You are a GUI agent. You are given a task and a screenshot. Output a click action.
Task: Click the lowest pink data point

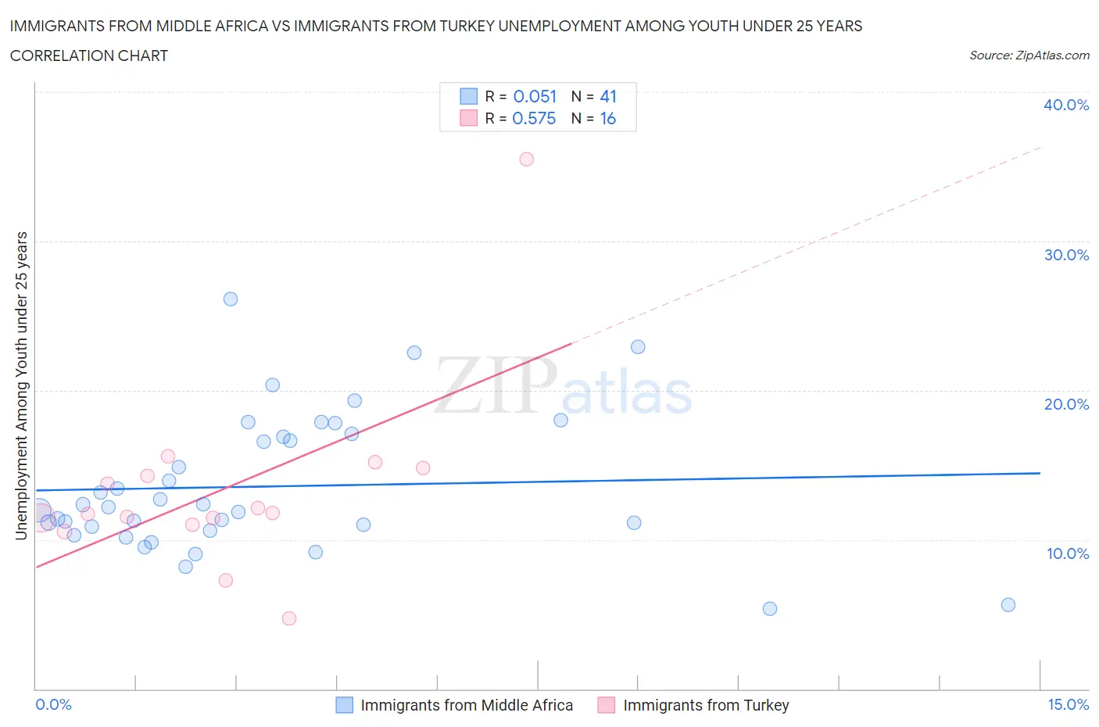(289, 618)
